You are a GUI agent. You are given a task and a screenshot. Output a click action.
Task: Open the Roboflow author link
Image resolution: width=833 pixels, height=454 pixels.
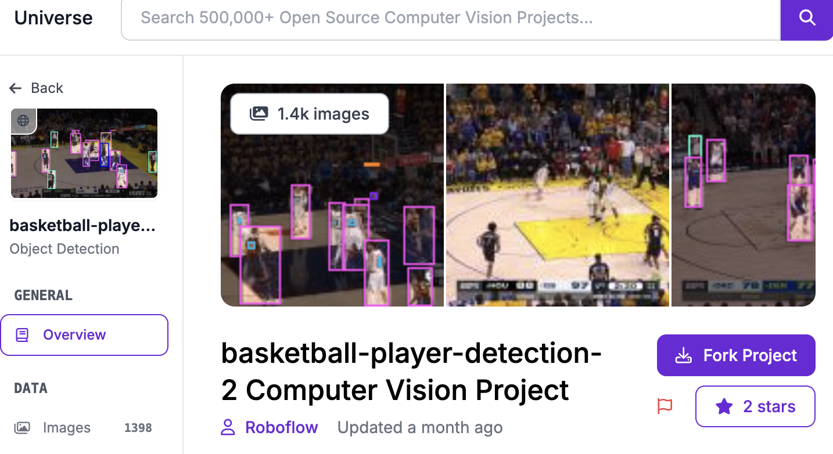coord(282,428)
